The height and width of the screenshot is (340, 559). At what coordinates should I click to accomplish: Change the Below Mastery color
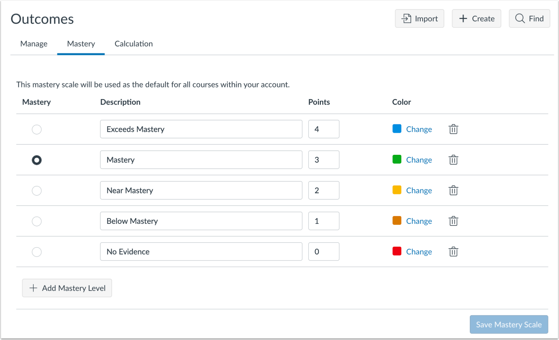tap(419, 221)
